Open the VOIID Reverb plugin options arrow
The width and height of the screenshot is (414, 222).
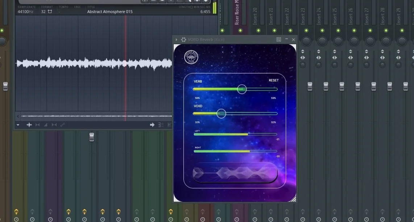(x=177, y=39)
